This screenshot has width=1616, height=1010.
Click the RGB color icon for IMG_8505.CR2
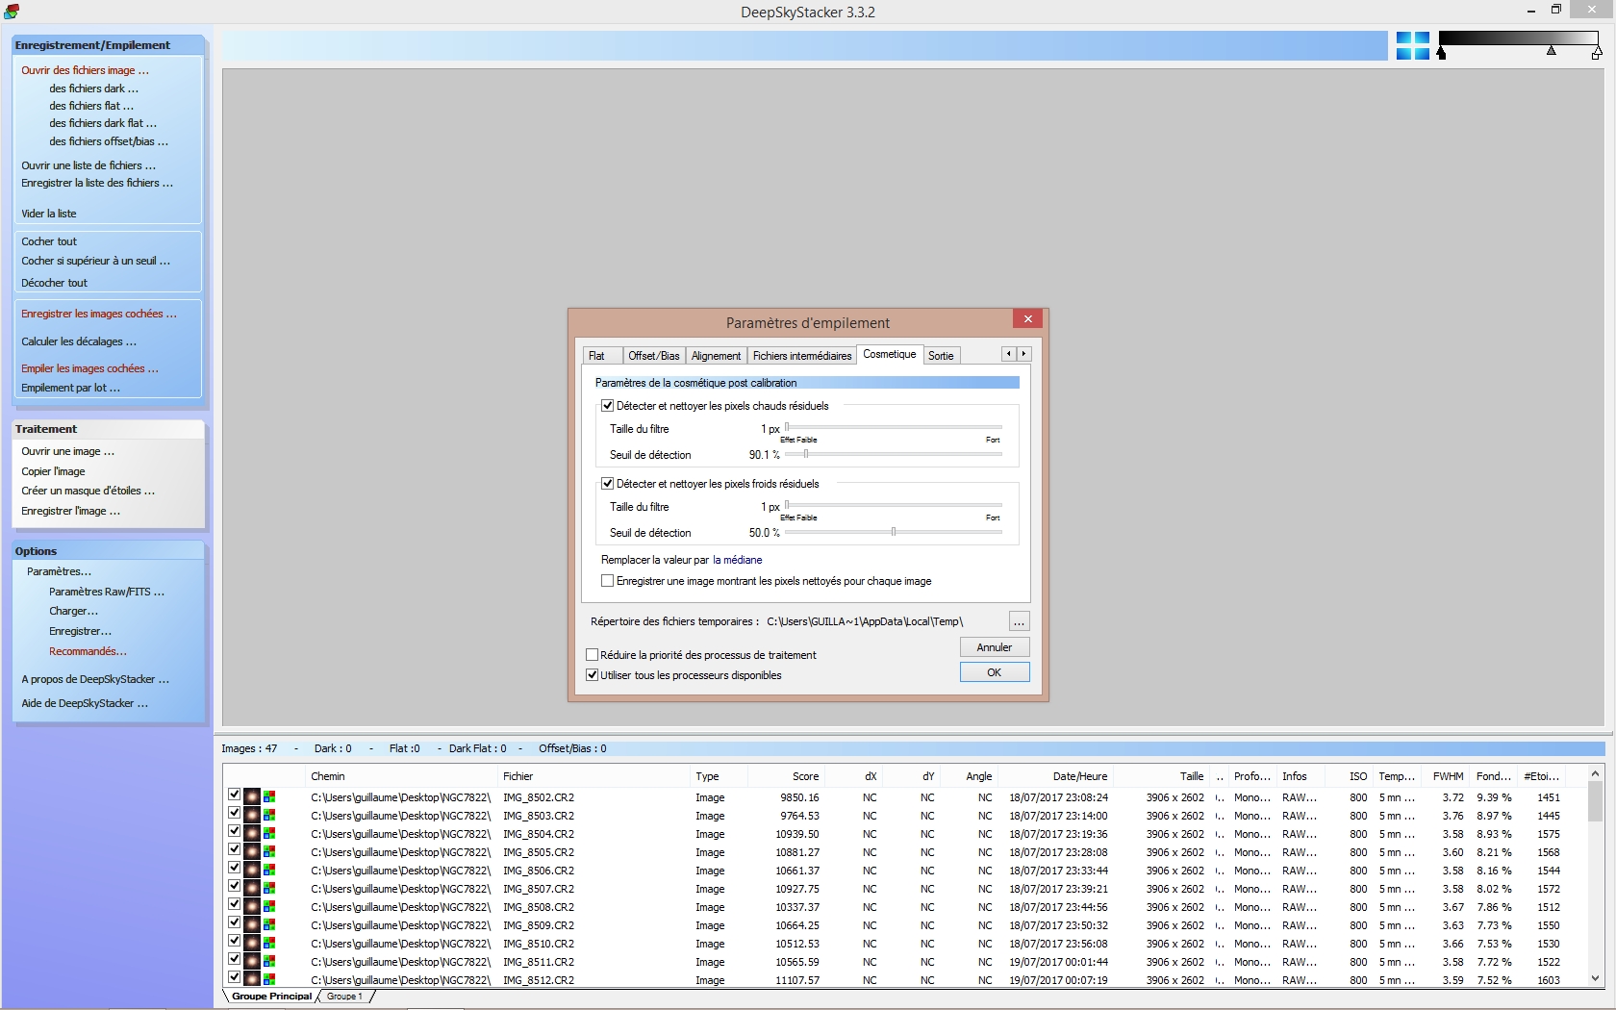tap(269, 852)
